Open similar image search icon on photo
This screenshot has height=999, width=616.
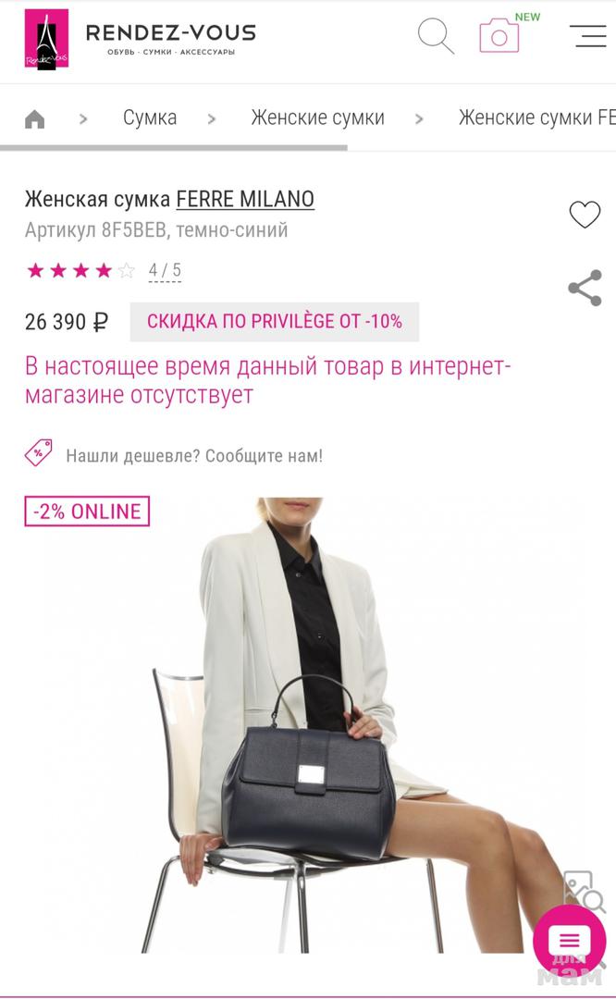[584, 891]
